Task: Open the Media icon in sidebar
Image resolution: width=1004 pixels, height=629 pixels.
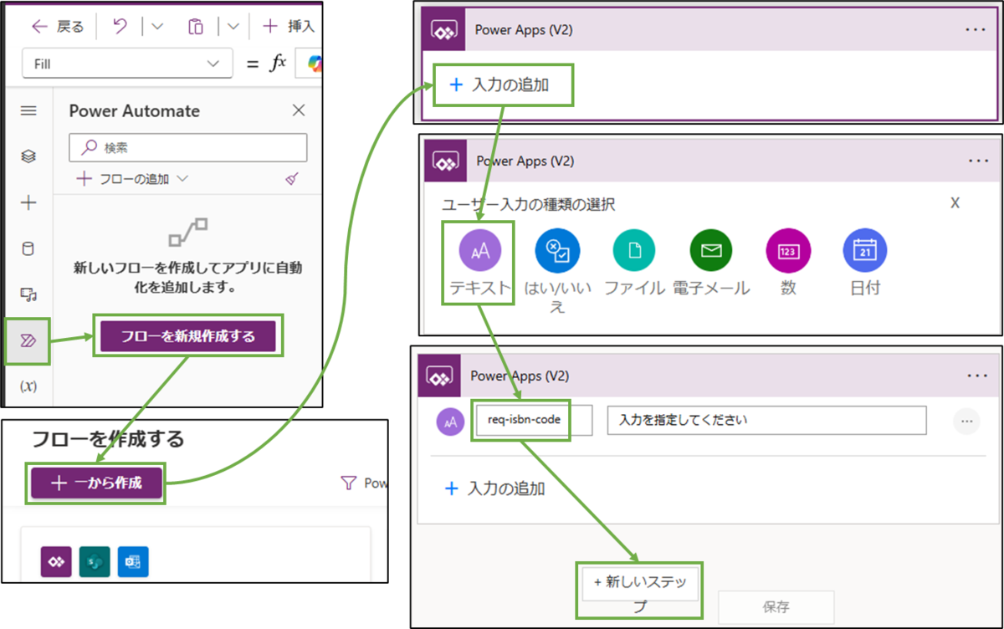Action: click(28, 294)
